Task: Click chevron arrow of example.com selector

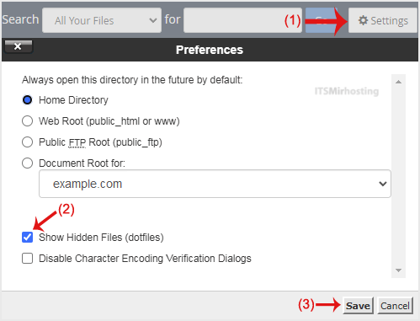Action: (x=383, y=184)
